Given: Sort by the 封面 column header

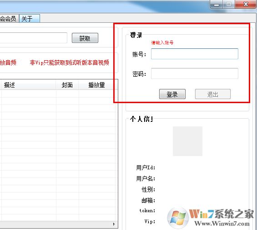Looking at the screenshot, I should coord(67,85).
